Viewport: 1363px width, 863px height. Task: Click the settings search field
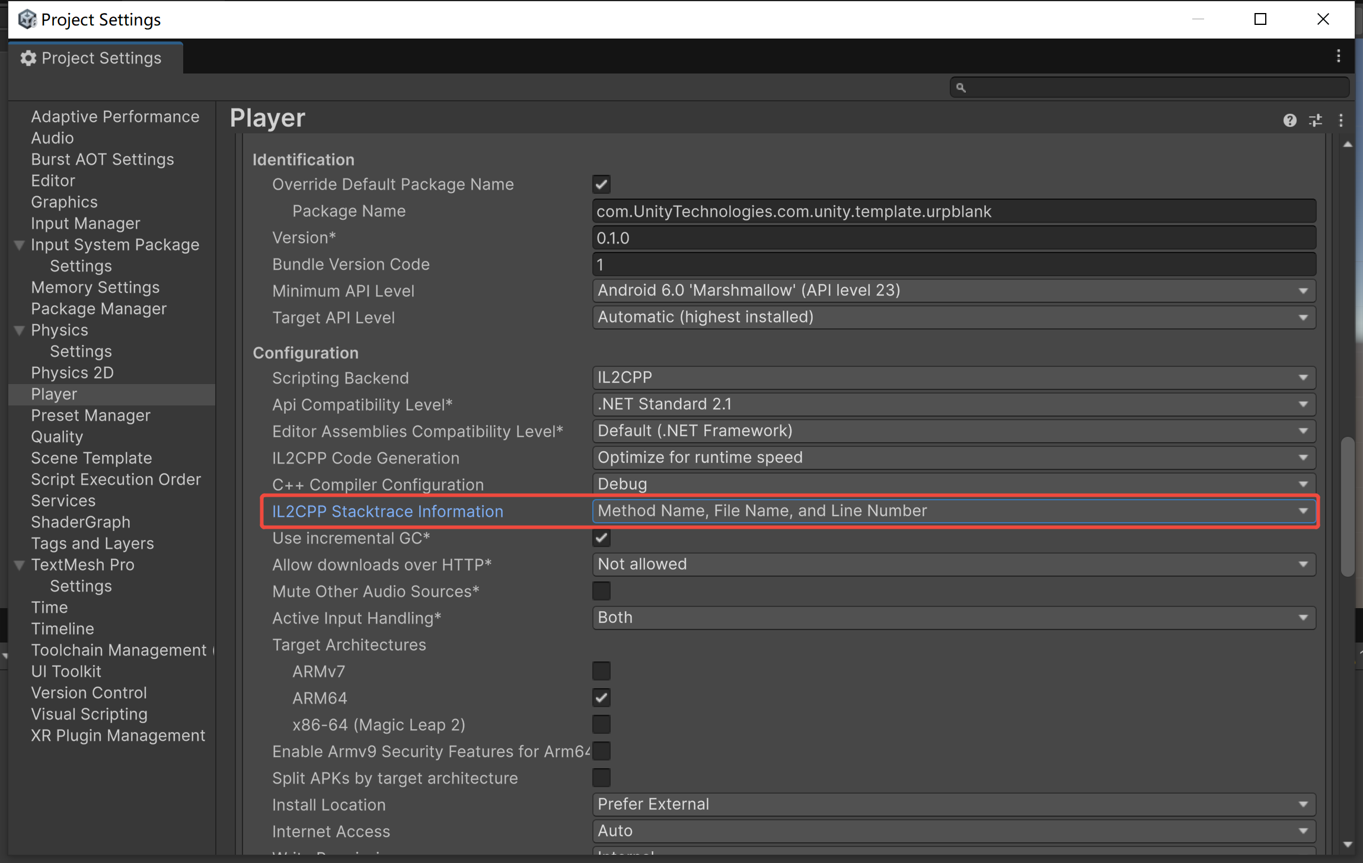[x=1149, y=88]
